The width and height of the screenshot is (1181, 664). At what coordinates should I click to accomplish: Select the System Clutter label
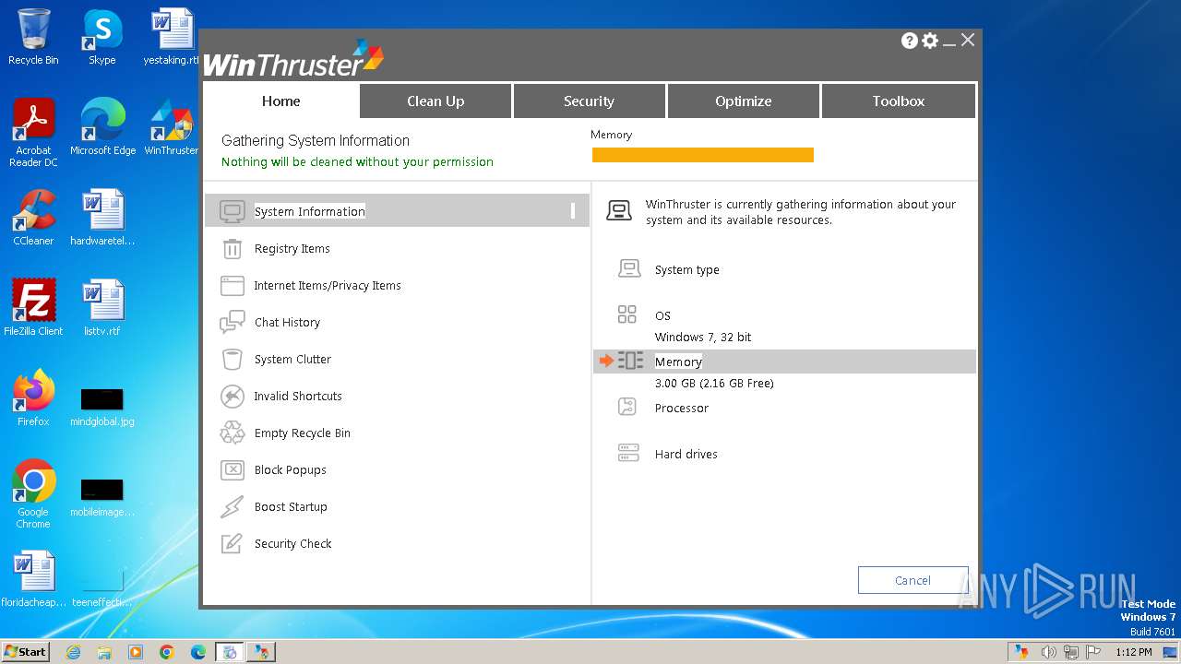tap(292, 360)
